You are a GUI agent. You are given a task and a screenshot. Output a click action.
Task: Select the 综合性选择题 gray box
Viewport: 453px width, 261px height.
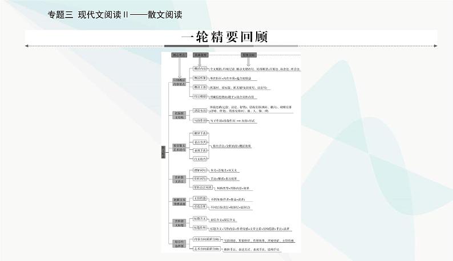179,244
